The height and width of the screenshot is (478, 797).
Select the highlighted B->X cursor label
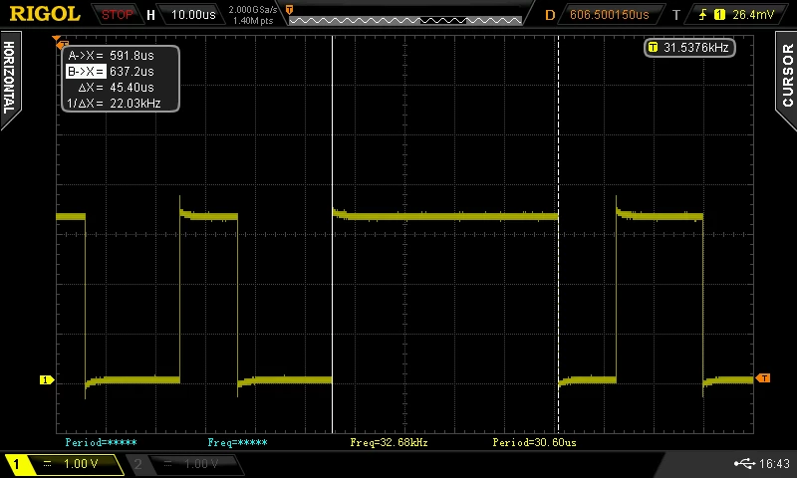pos(86,72)
